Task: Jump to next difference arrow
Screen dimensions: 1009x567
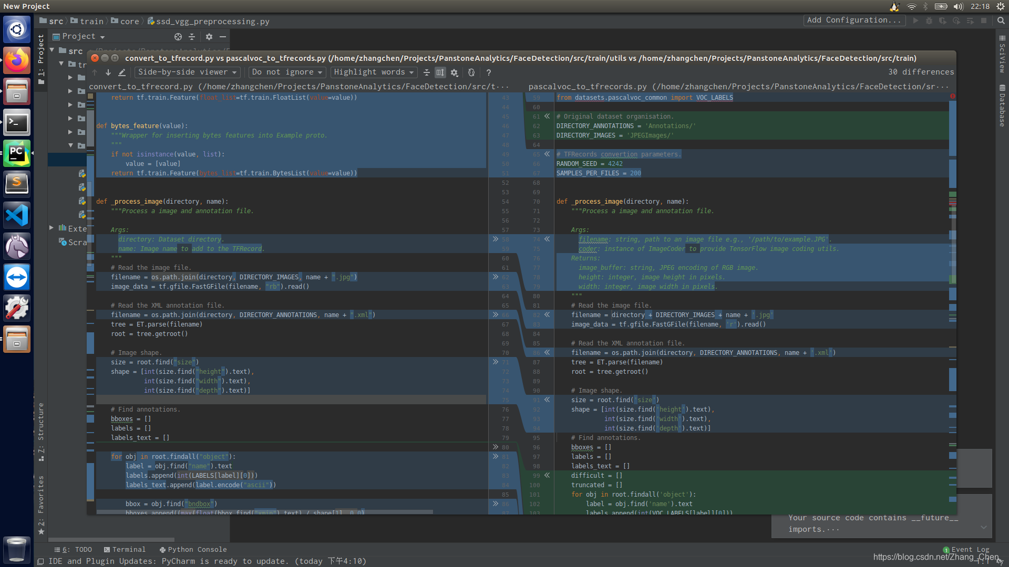Action: point(108,72)
